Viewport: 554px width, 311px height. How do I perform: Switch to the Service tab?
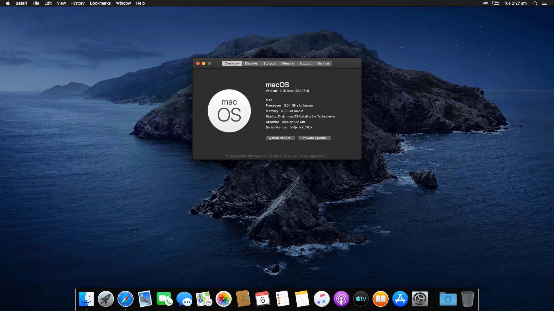[323, 63]
